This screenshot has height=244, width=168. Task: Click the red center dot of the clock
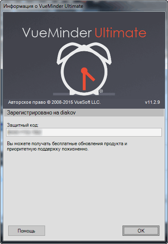coord(84,71)
